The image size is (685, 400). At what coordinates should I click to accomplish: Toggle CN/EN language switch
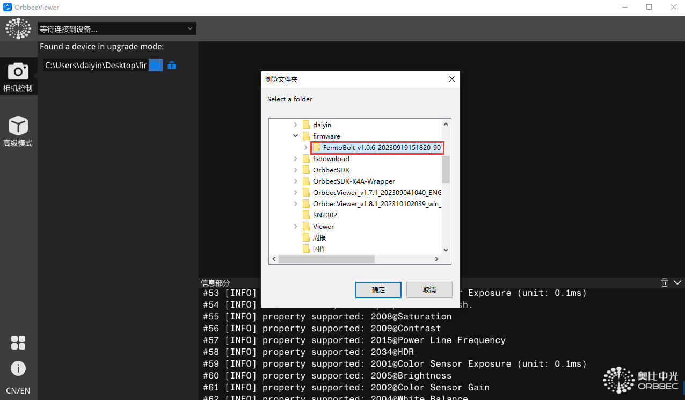(x=18, y=390)
